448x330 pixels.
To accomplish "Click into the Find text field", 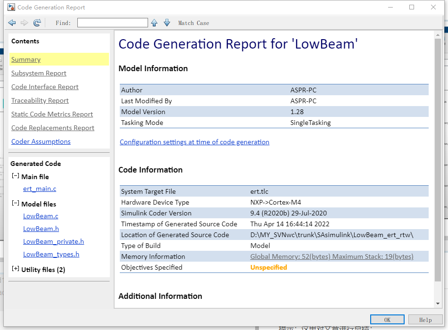I will tap(113, 23).
